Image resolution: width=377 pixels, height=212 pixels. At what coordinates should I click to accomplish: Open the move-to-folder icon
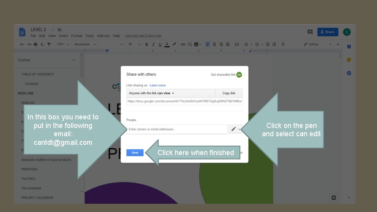click(x=60, y=29)
